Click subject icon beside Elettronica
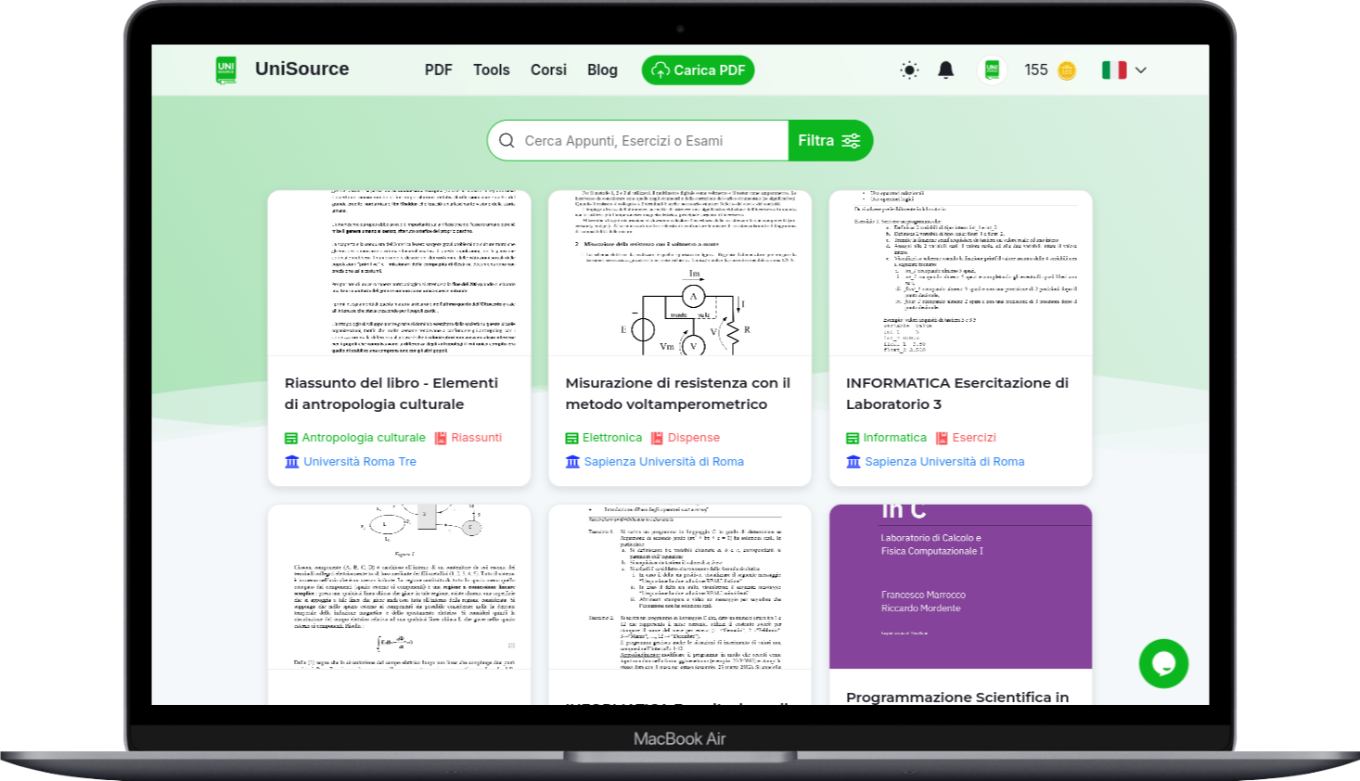 pos(572,438)
